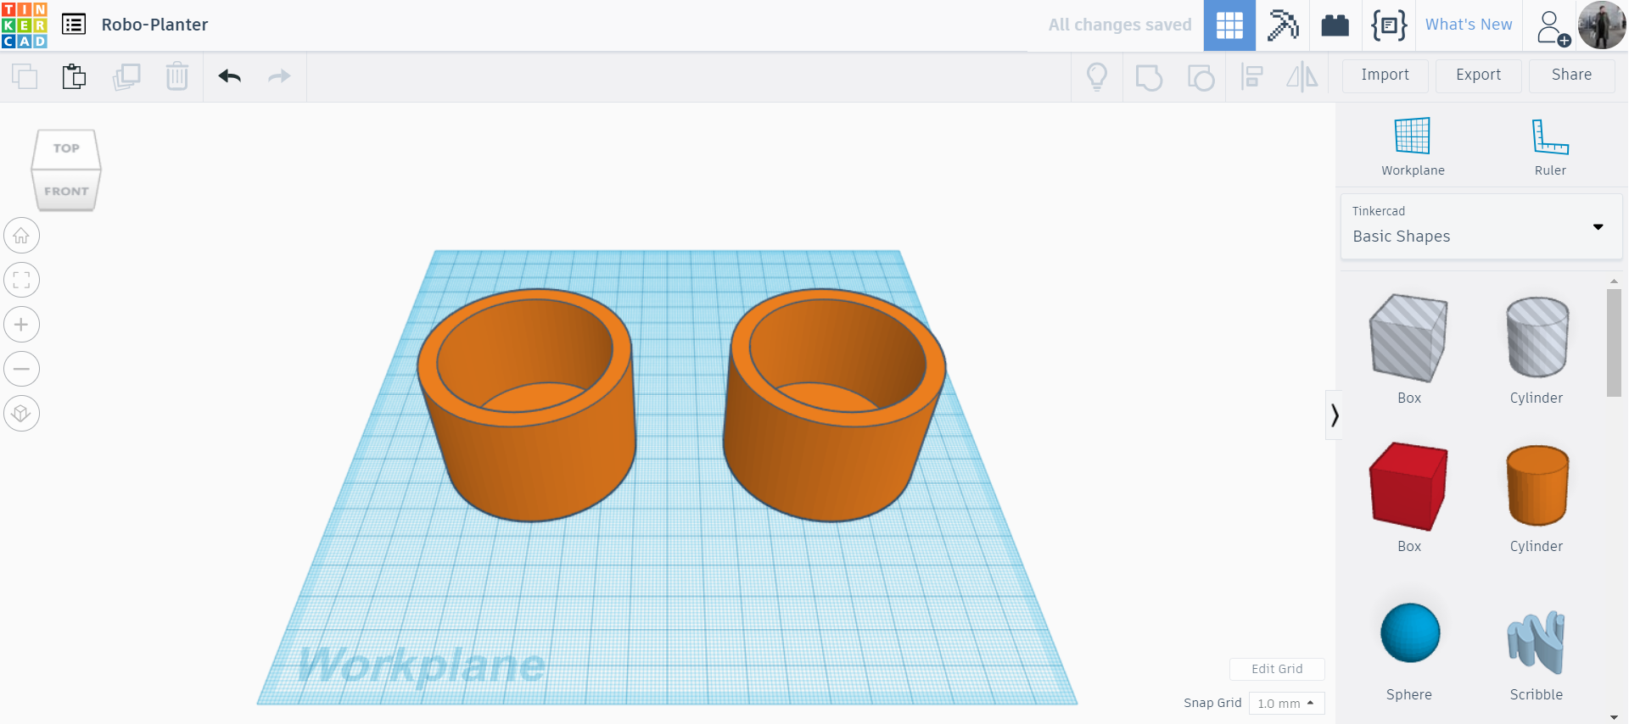Open the What's New link
The image size is (1629, 724).
tap(1469, 25)
